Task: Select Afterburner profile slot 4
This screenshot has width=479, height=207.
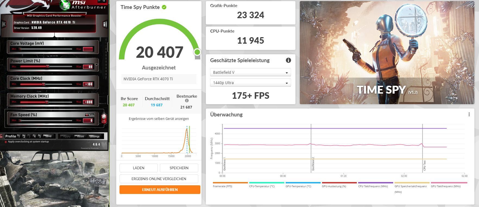Action: tap(34, 136)
